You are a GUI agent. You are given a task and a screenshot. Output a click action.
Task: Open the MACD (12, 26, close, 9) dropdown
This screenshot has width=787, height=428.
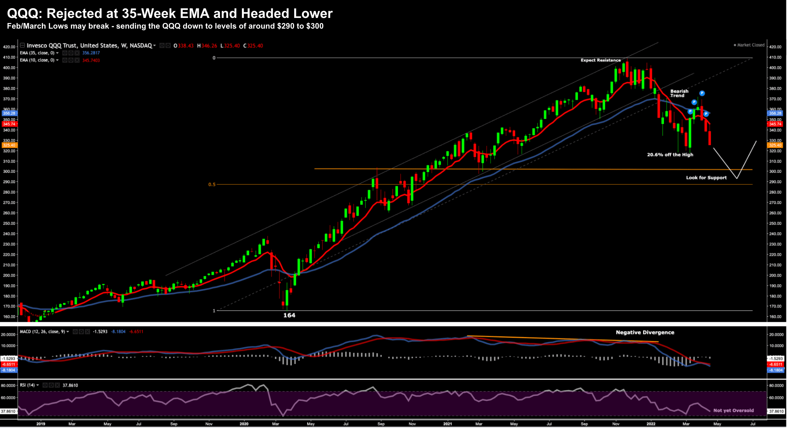[x=68, y=332]
